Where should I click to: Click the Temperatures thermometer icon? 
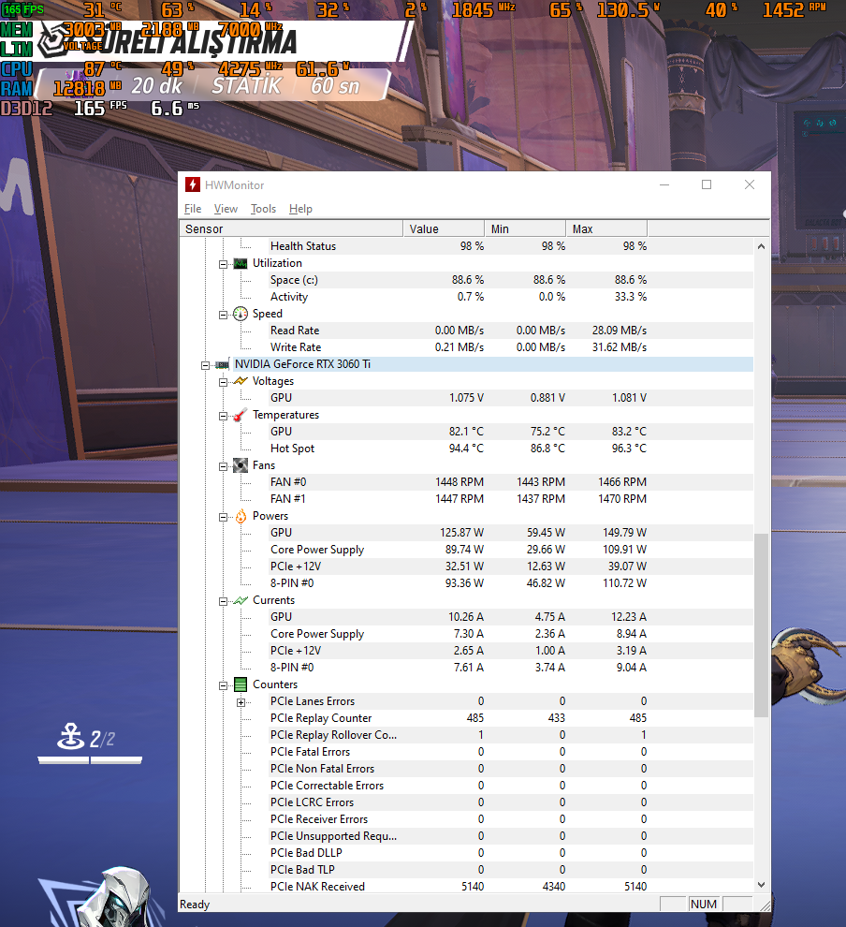point(240,415)
